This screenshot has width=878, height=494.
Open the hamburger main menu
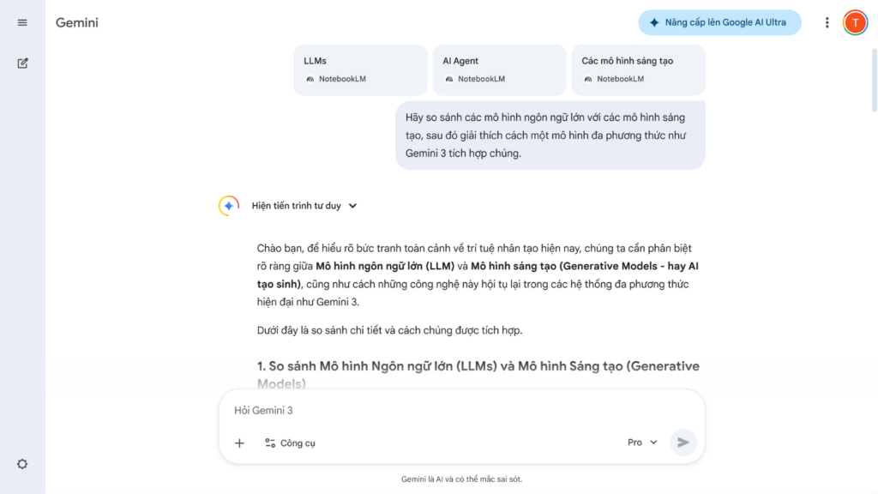[22, 22]
